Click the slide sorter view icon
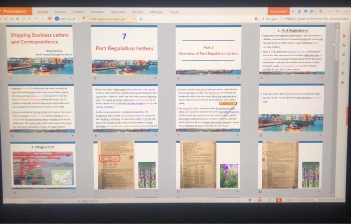351x224 pixels. (x=260, y=200)
